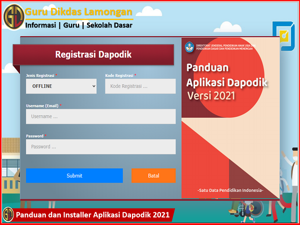Click the Username (Email) label
Screen dimensions: 300x225
pos(42,106)
